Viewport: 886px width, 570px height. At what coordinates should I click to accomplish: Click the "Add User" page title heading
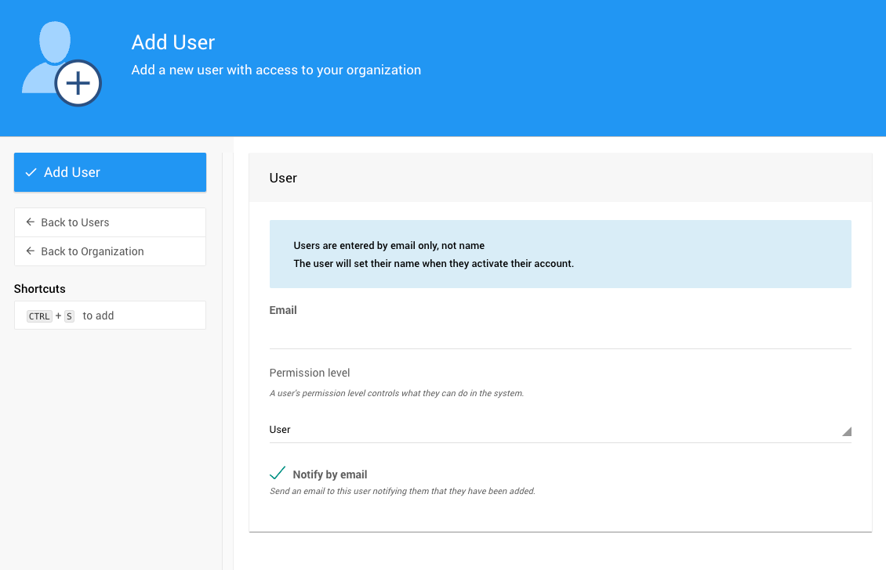[x=173, y=42]
